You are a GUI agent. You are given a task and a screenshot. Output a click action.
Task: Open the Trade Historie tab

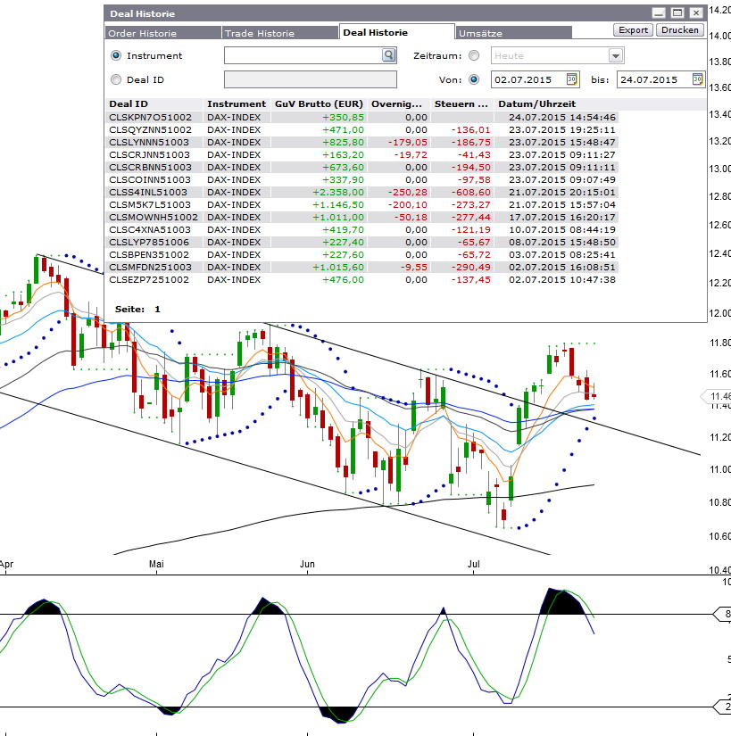259,33
